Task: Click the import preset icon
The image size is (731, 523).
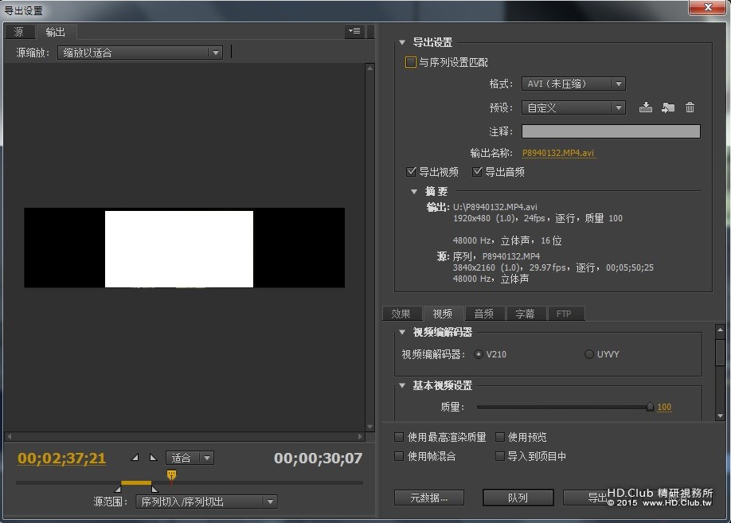Action: click(x=667, y=107)
